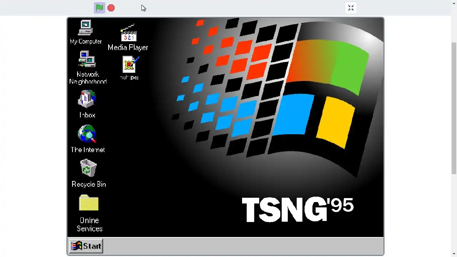Open the Media Player clapperboard icon
Image resolution: width=457 pixels, height=257 pixels.
point(129,33)
